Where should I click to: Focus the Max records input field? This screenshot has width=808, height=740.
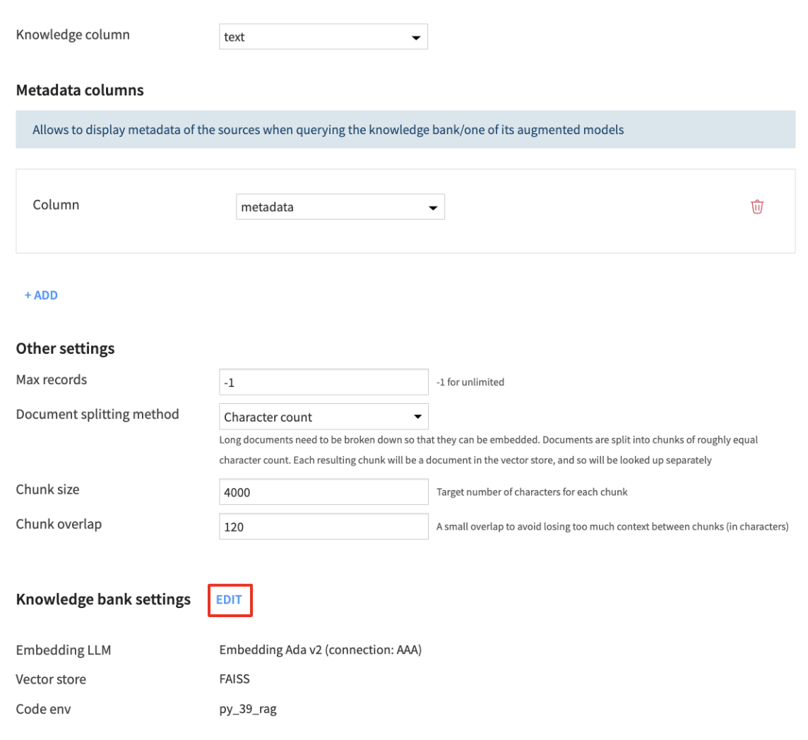click(323, 382)
